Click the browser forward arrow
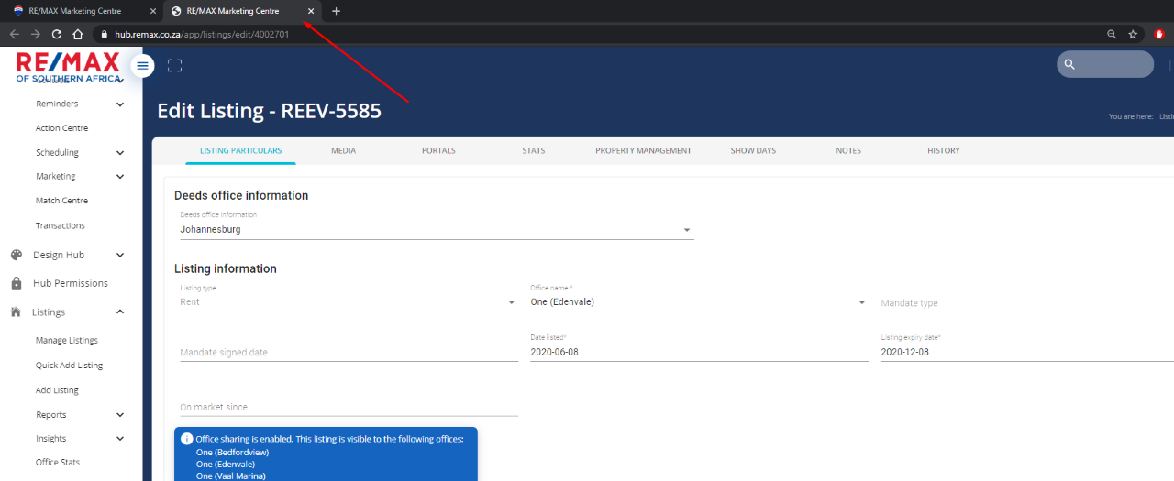The height and width of the screenshot is (481, 1174). (x=35, y=34)
